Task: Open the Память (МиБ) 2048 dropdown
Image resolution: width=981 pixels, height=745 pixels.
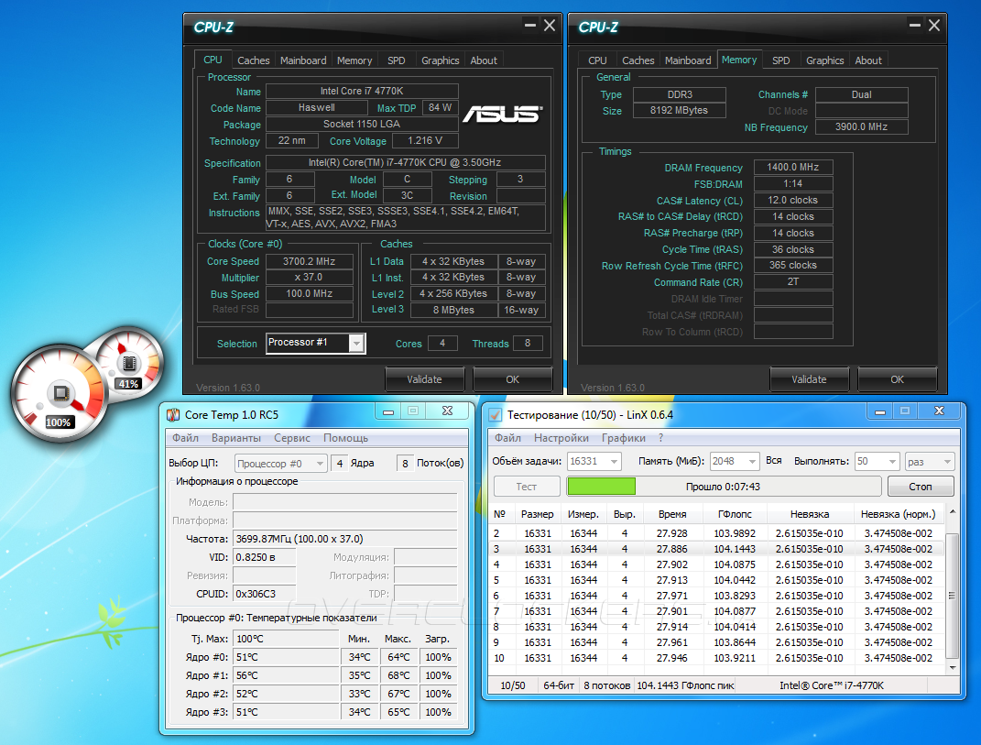Action: (751, 462)
